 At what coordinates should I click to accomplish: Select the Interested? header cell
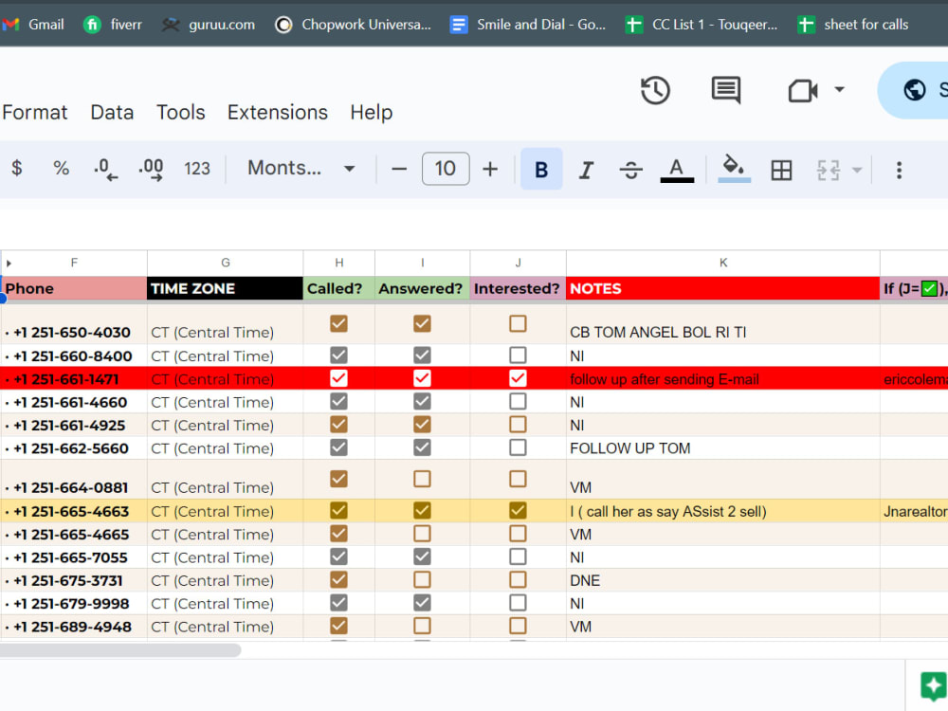pos(519,288)
